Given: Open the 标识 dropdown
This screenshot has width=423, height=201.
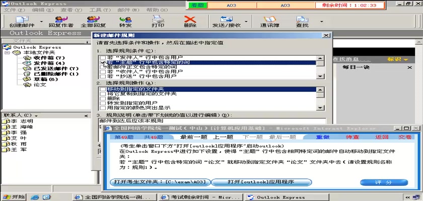Looking at the screenshot, I should (x=397, y=59).
